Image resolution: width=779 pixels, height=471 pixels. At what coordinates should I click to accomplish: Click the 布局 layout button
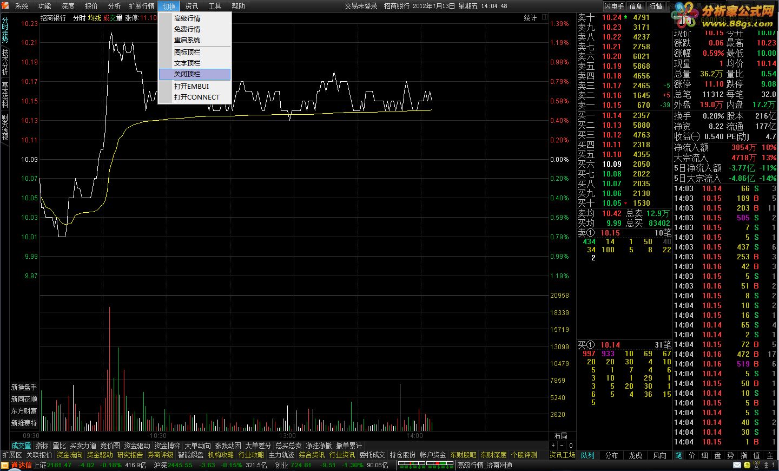coord(561,436)
